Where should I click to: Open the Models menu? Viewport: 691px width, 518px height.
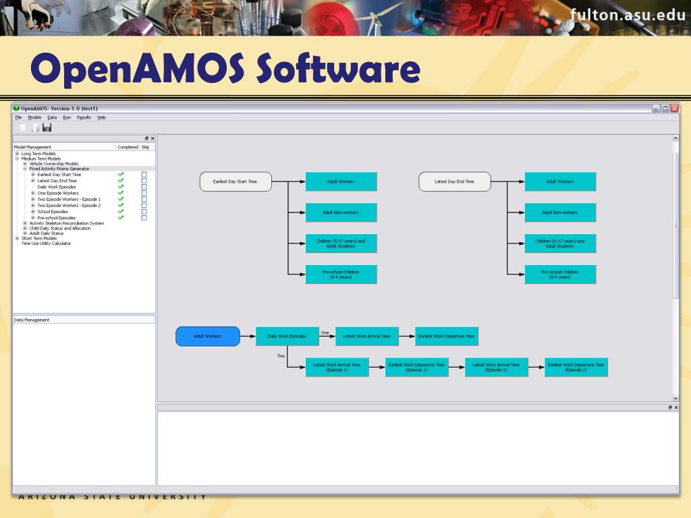click(x=34, y=117)
